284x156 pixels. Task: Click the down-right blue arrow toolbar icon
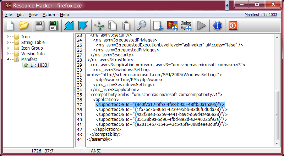pos(83,25)
